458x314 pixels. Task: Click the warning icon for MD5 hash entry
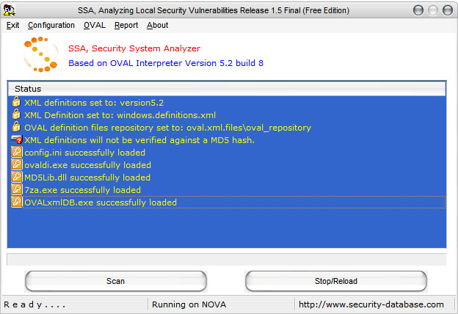pos(17,139)
